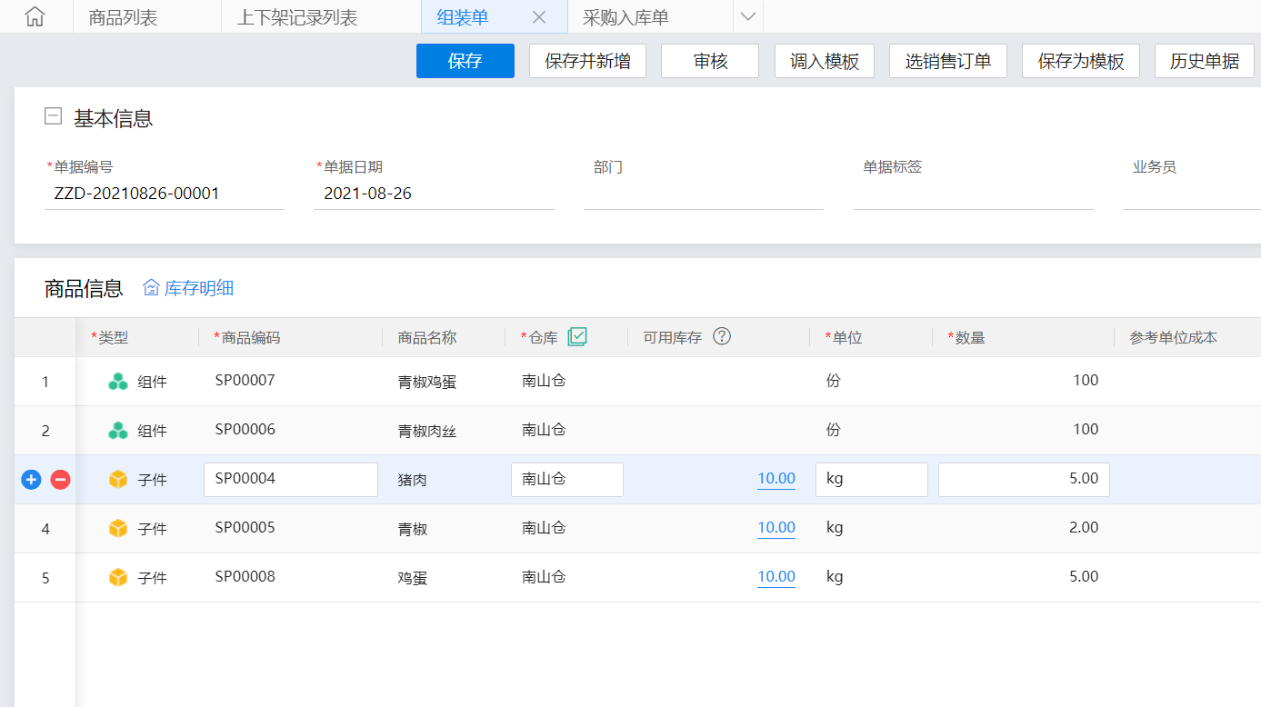This screenshot has width=1261, height=707.
Task: Click the 选销售订单 button
Action: point(948,61)
